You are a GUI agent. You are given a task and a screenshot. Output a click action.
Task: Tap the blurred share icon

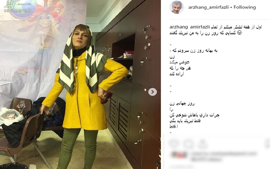pos(202,144)
